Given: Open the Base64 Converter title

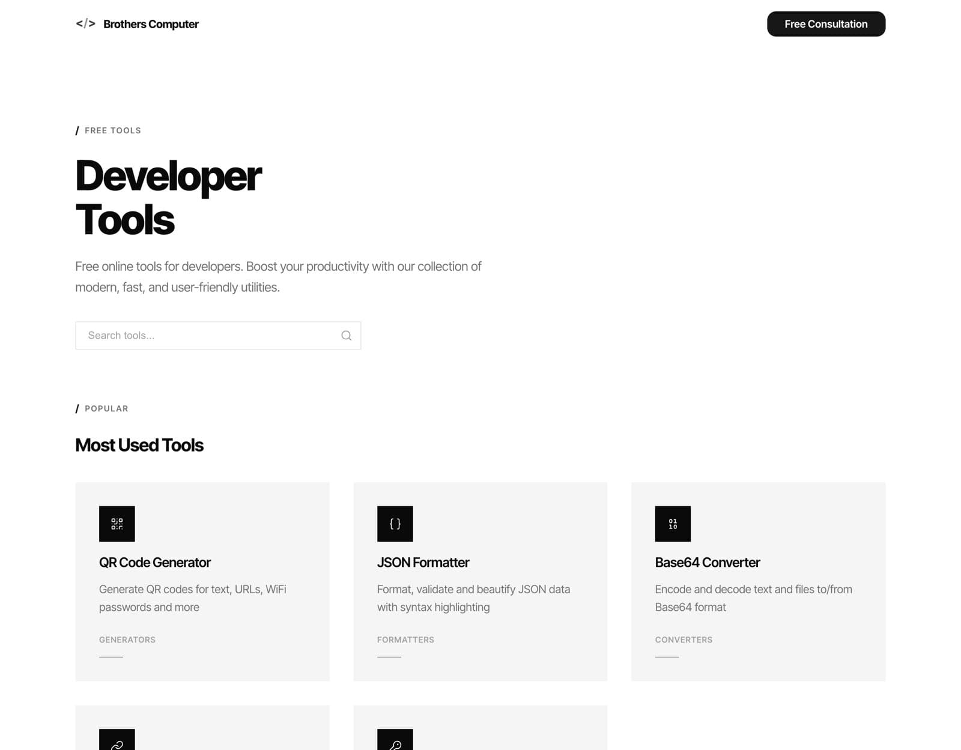Looking at the screenshot, I should [708, 563].
